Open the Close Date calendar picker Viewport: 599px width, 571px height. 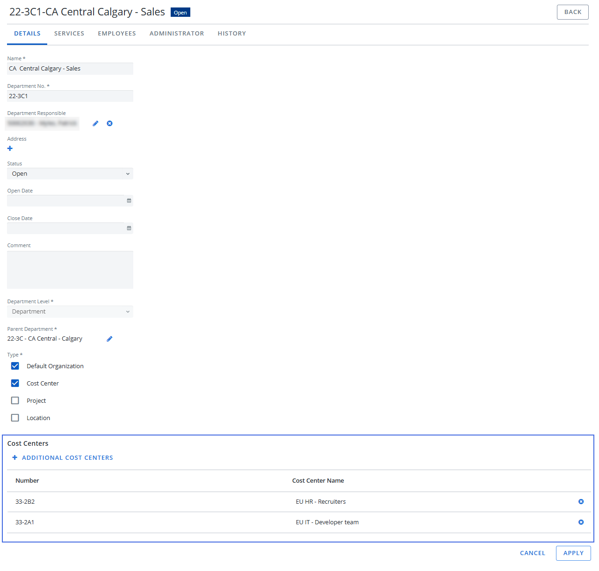[x=129, y=228]
